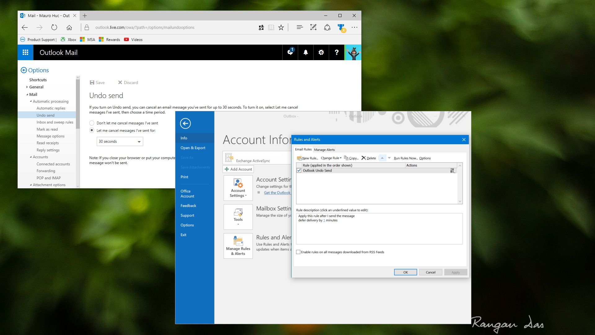The image size is (595, 335).
Task: Click the Account Settings icon
Action: (x=237, y=188)
